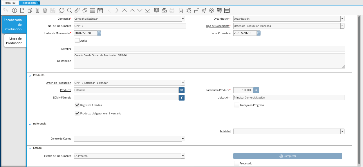Image resolution: width=363 pixels, height=167 pixels.
Task: Uncheck Producto obligatorio en inventario
Action: pos(77,114)
